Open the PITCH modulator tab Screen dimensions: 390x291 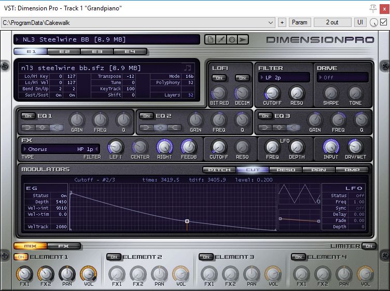pyautogui.click(x=219, y=170)
